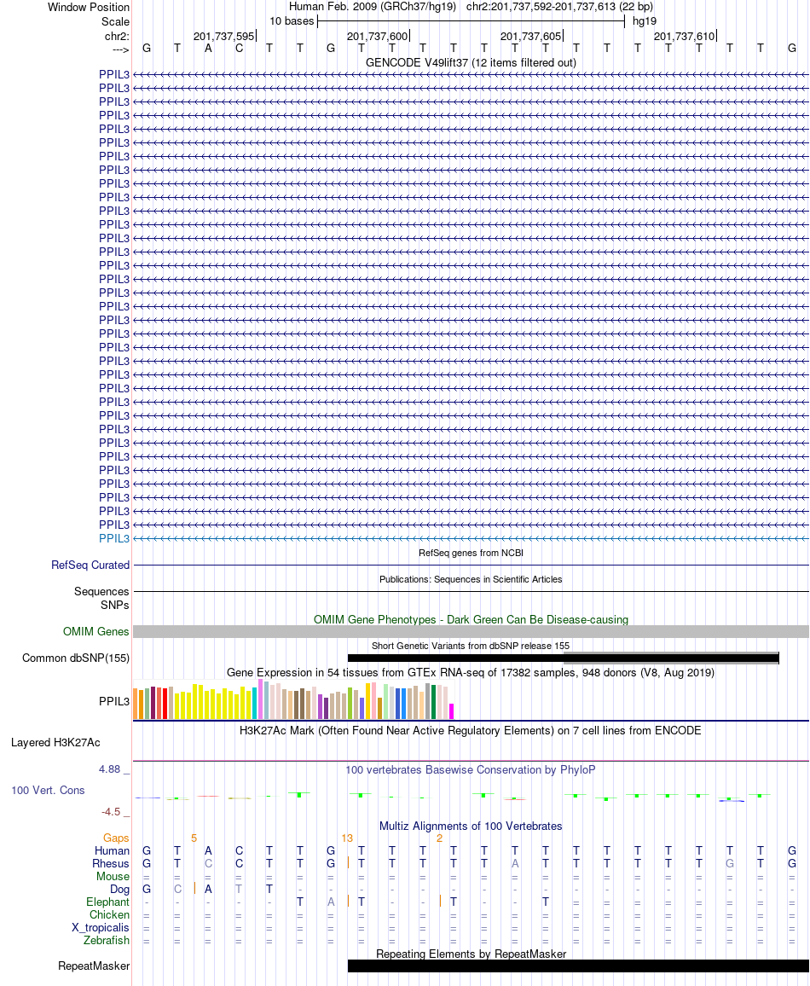Open Multiz Alignments of 100 Vertebrates title
This screenshot has width=810, height=986.
point(471,826)
